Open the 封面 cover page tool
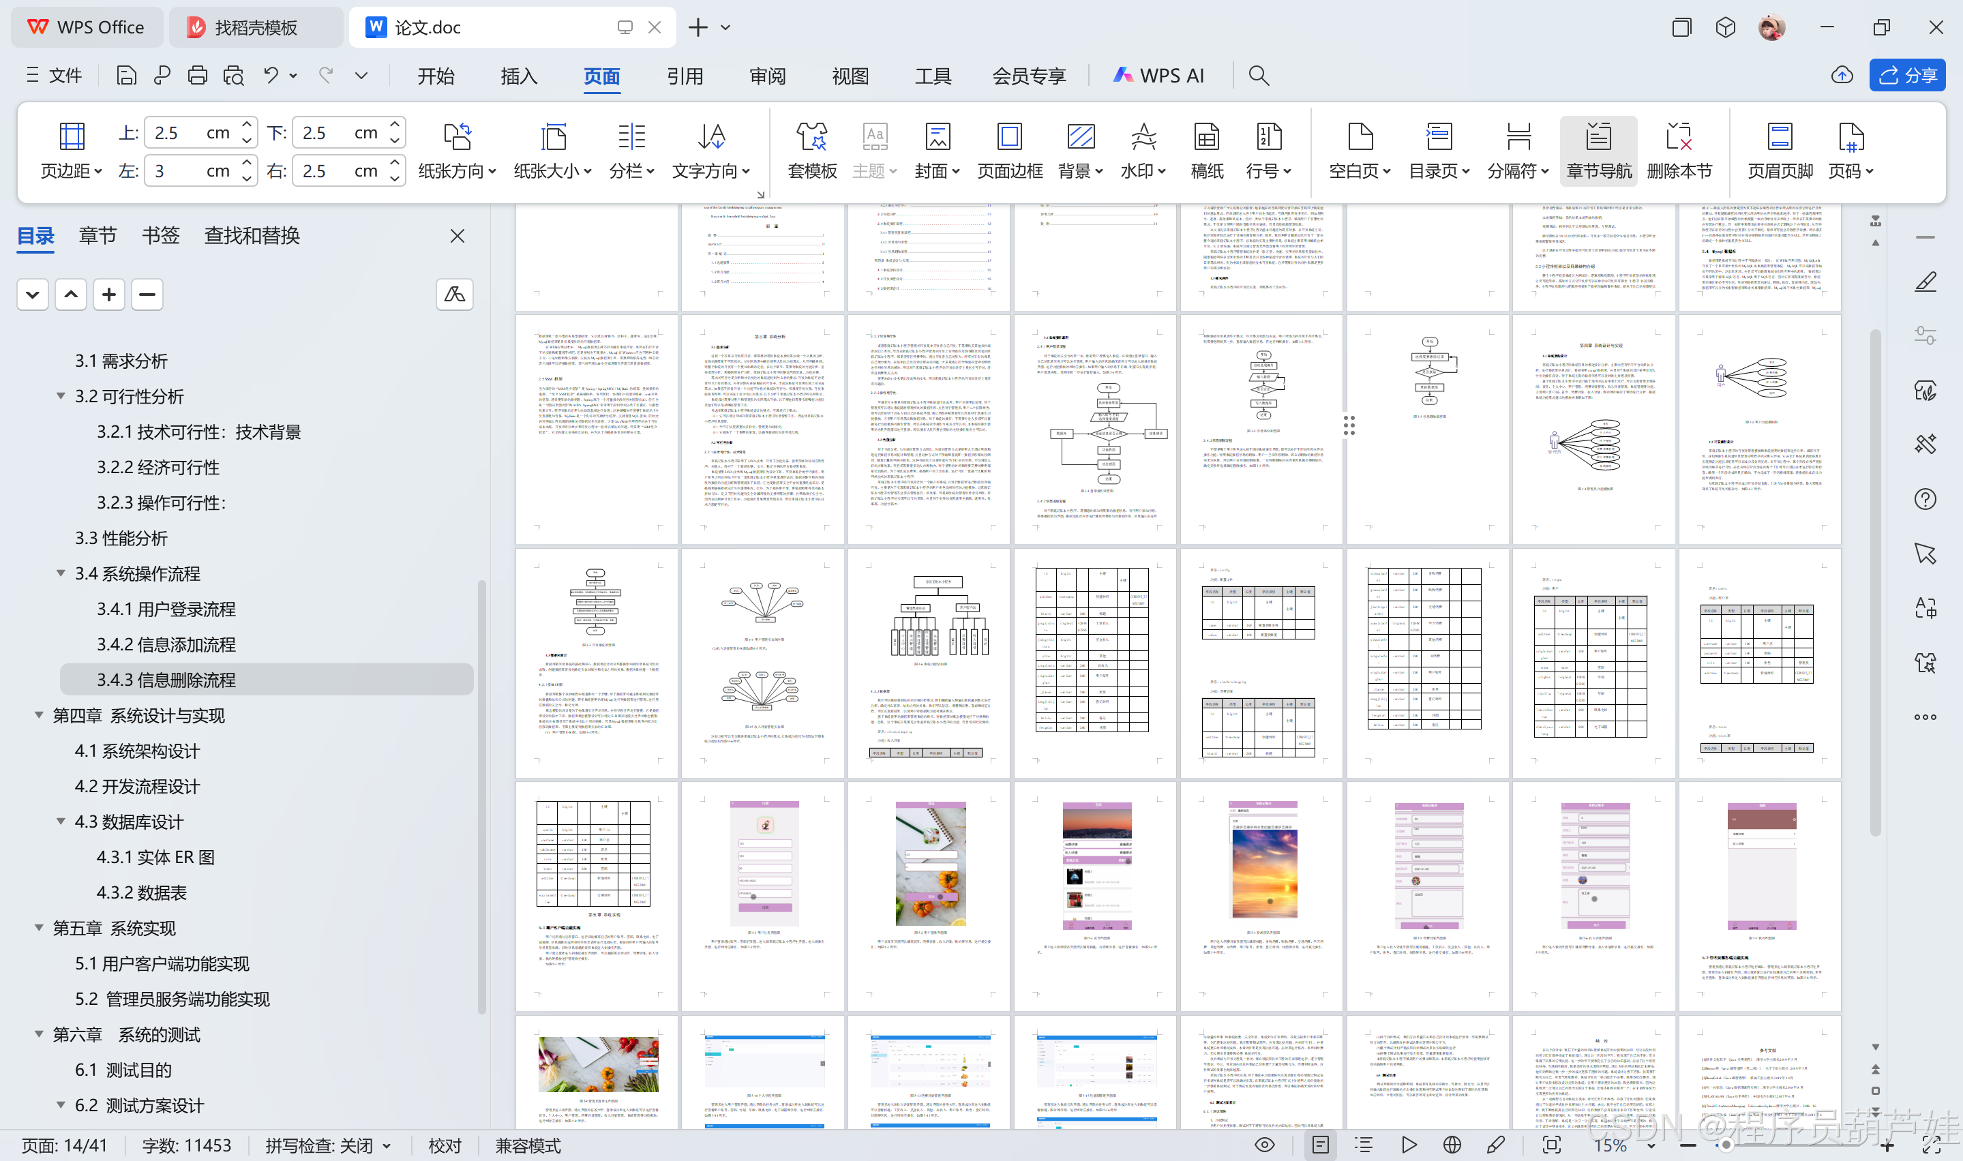 click(938, 151)
